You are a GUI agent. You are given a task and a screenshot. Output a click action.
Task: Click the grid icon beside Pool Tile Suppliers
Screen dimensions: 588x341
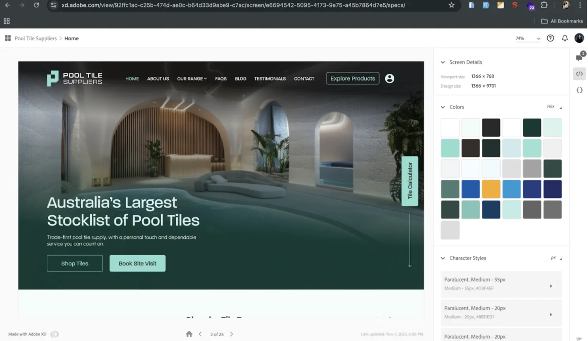tap(8, 38)
